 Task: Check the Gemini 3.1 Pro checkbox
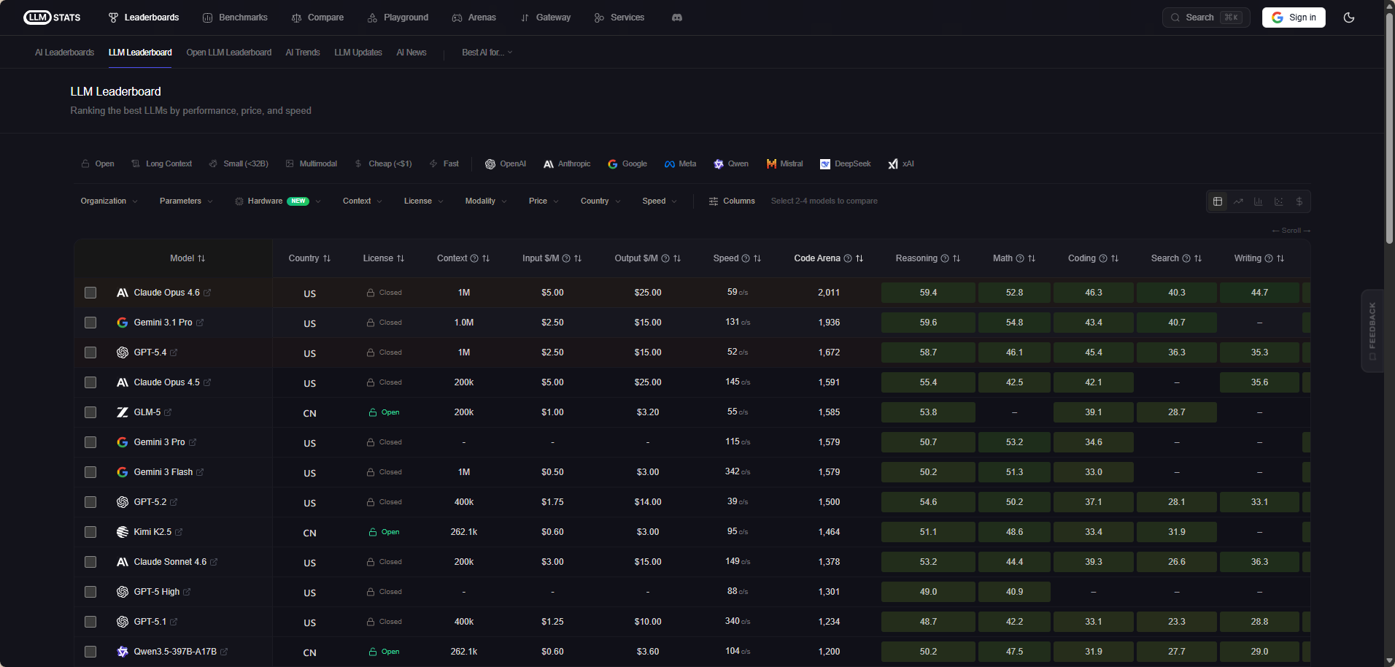90,323
